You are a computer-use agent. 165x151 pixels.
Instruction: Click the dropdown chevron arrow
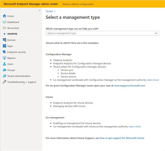tap(156, 33)
